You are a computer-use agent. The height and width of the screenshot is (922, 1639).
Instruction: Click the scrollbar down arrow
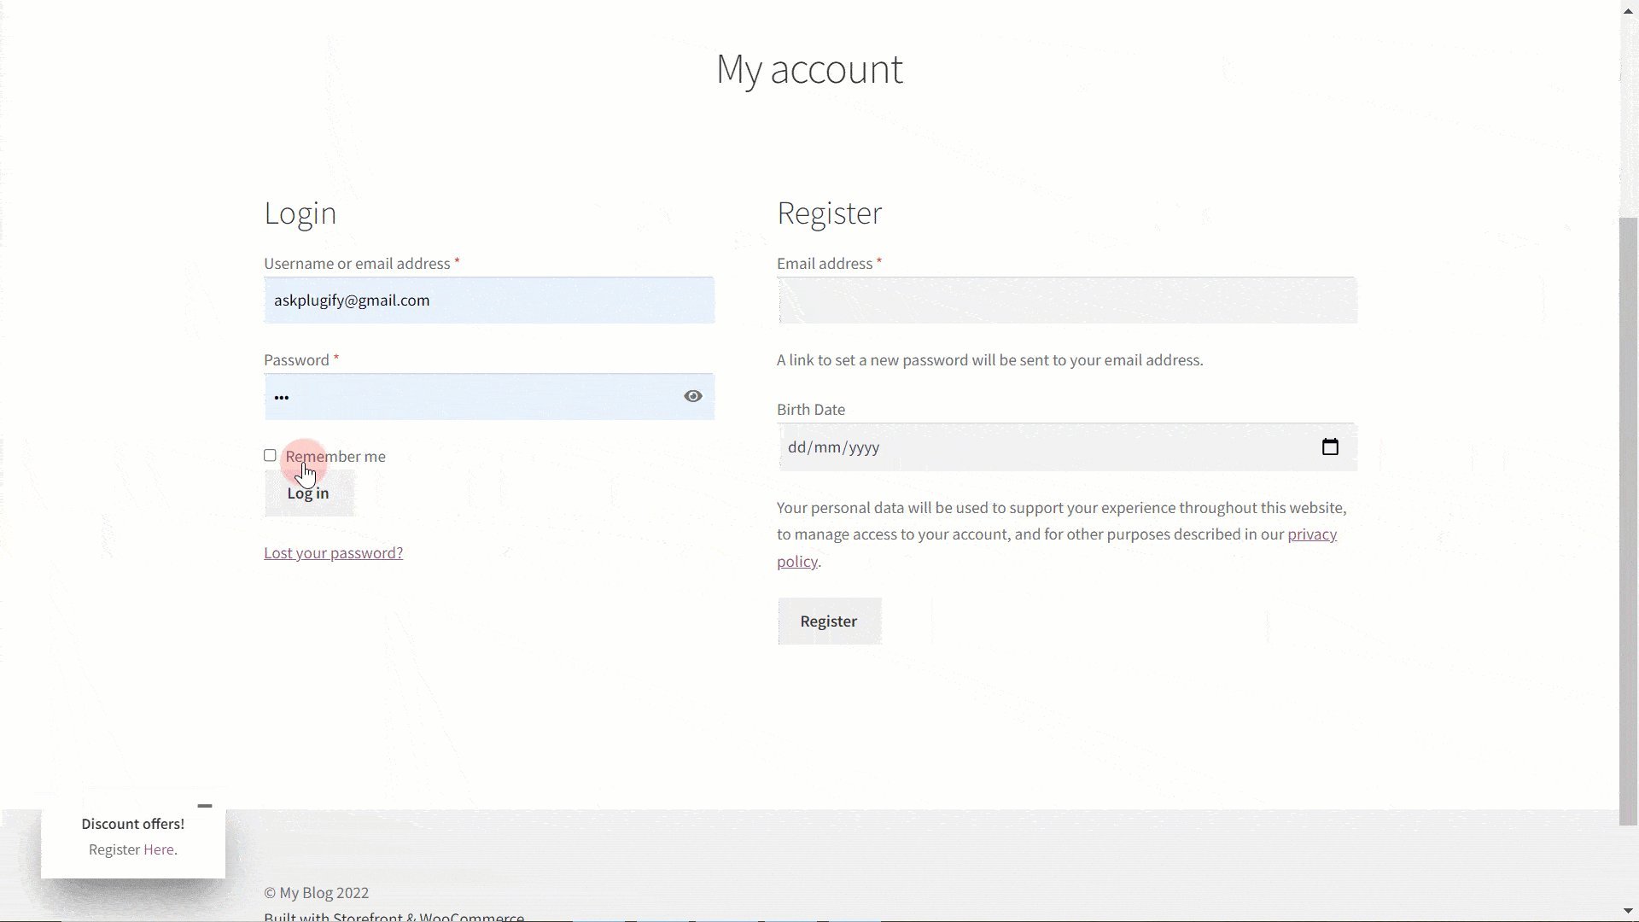(x=1629, y=912)
